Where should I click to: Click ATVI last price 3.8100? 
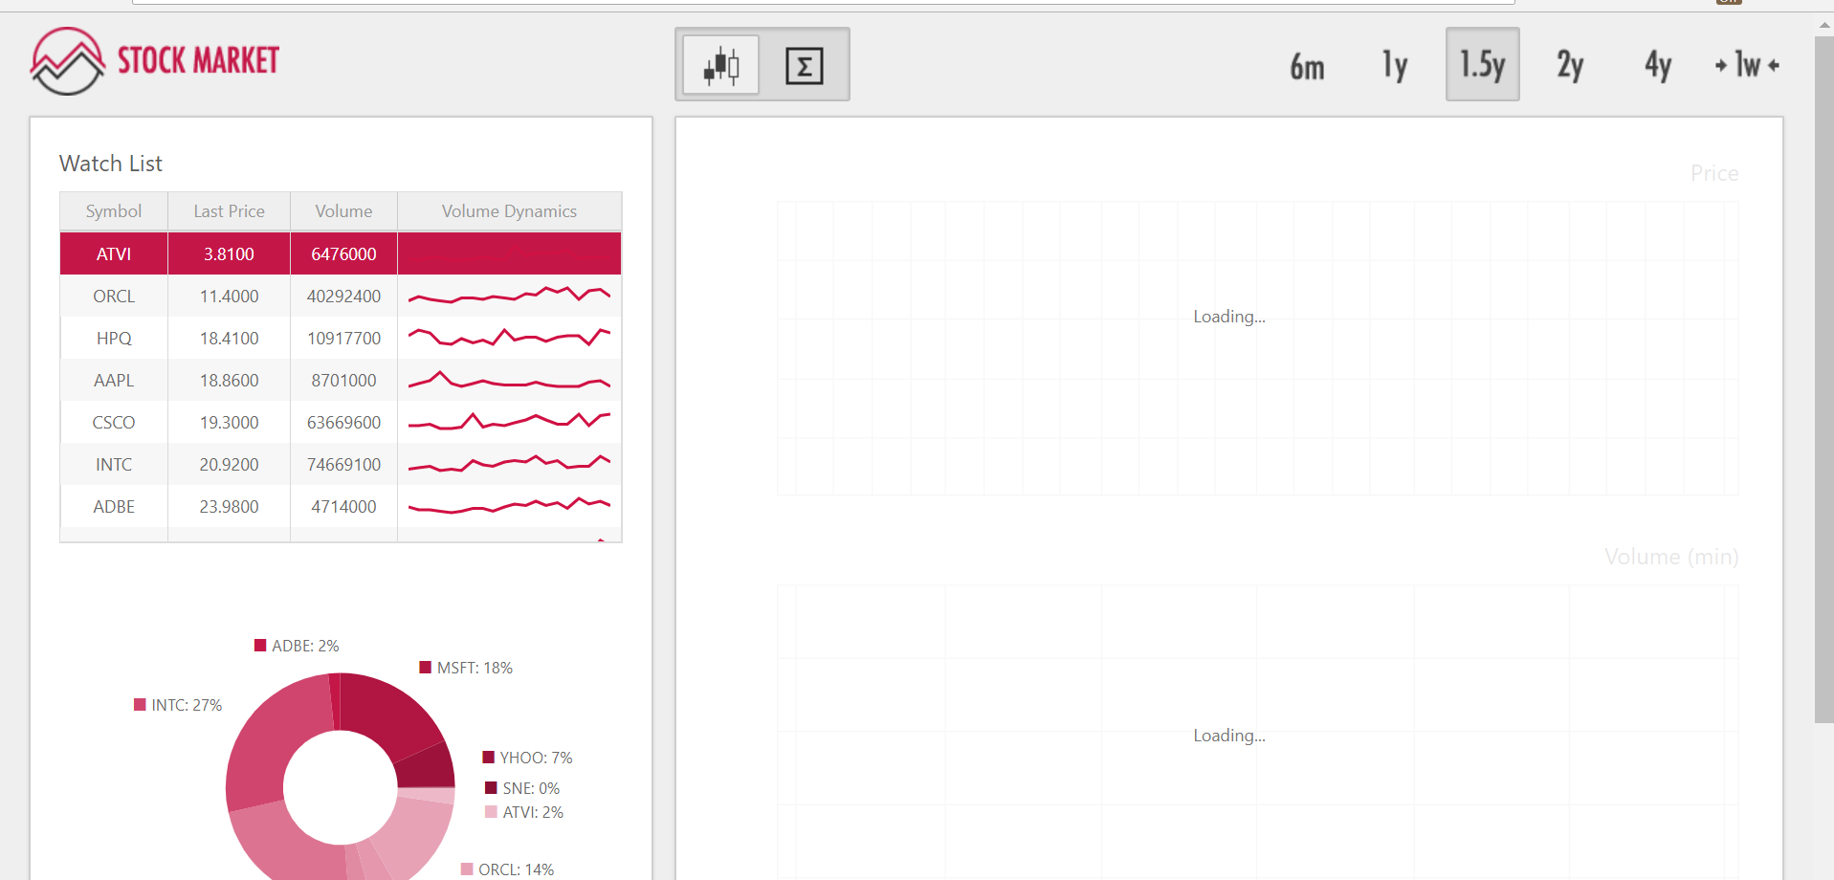[x=229, y=253]
